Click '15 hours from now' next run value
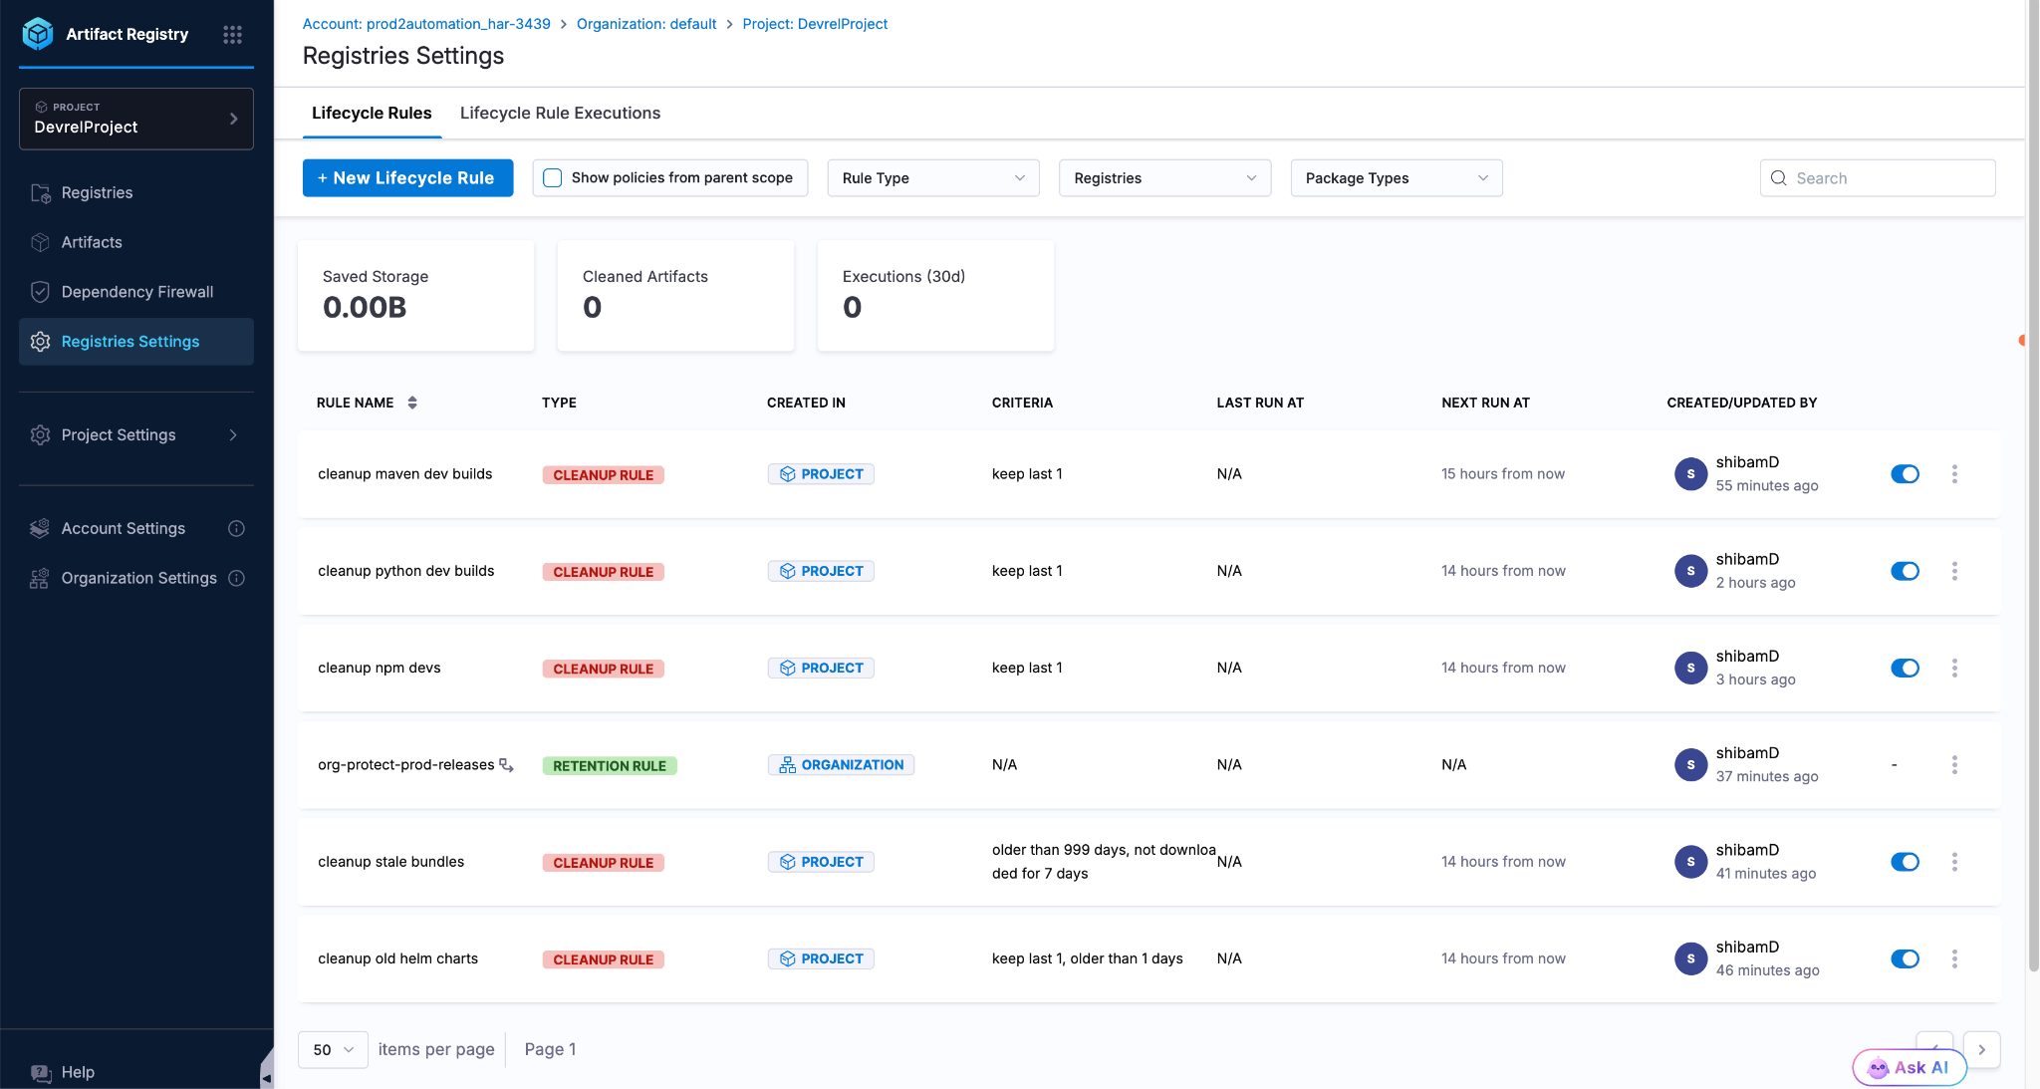This screenshot has height=1089, width=2040. [x=1503, y=474]
